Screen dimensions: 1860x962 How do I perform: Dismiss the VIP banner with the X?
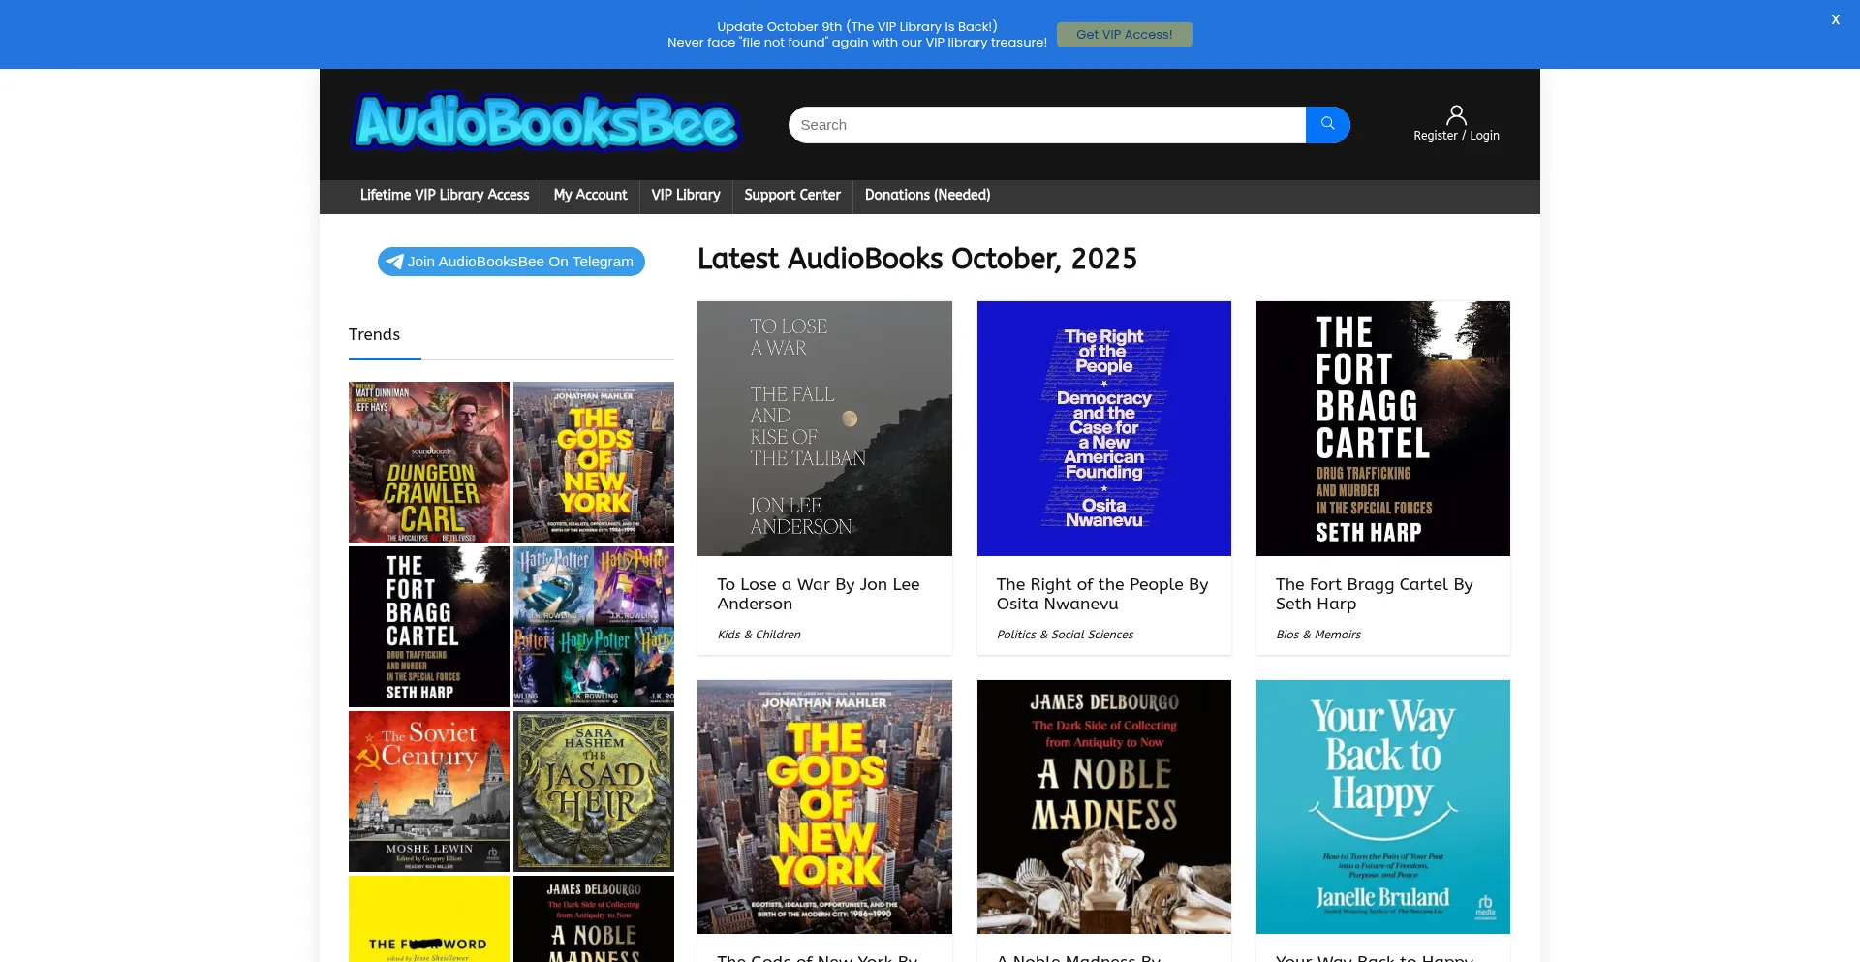click(1835, 19)
